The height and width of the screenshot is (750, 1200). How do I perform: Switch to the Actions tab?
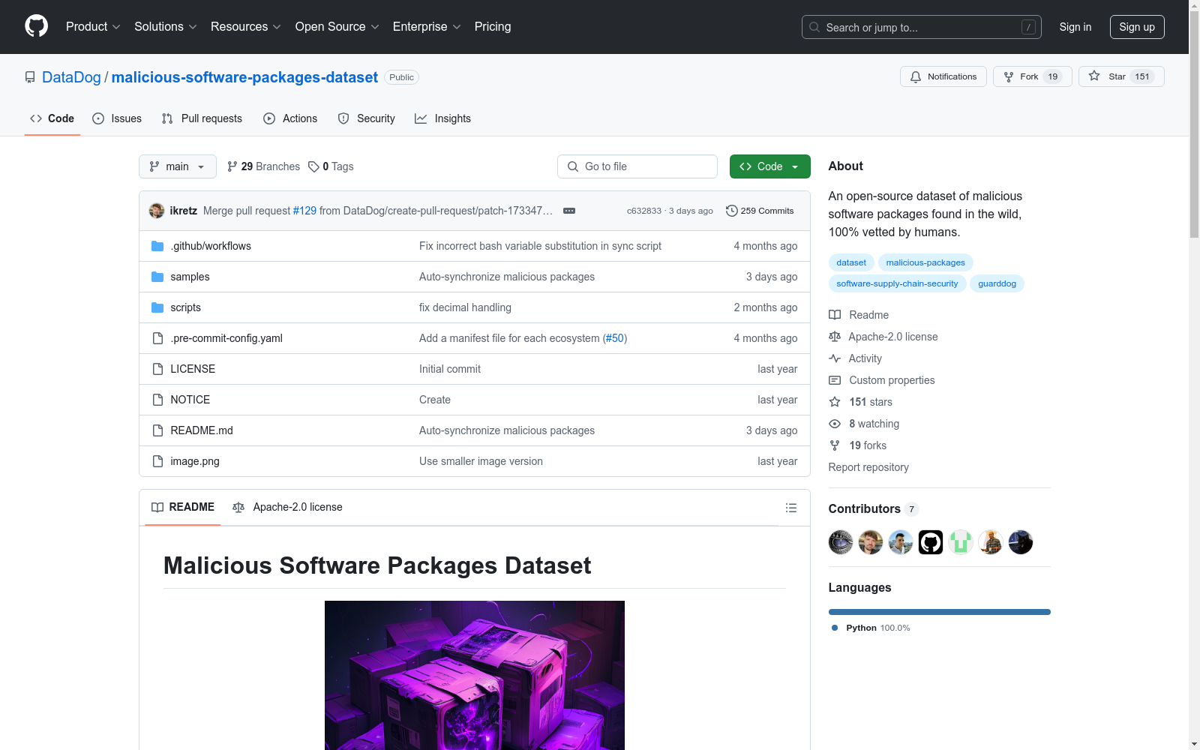point(290,118)
